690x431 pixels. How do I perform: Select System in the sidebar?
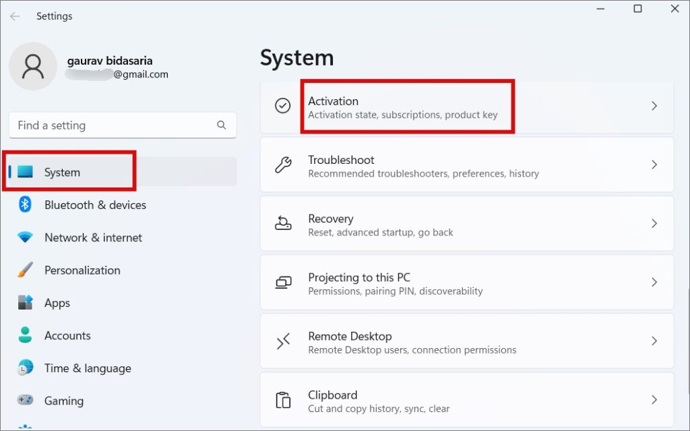click(x=123, y=172)
